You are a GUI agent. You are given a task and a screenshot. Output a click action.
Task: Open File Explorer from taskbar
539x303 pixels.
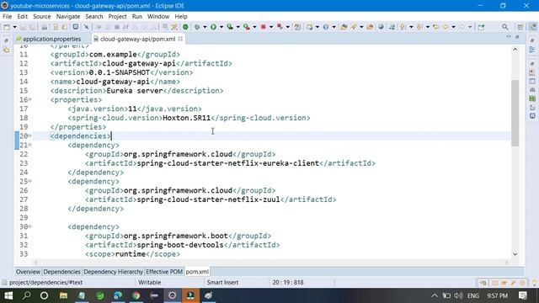click(63, 295)
